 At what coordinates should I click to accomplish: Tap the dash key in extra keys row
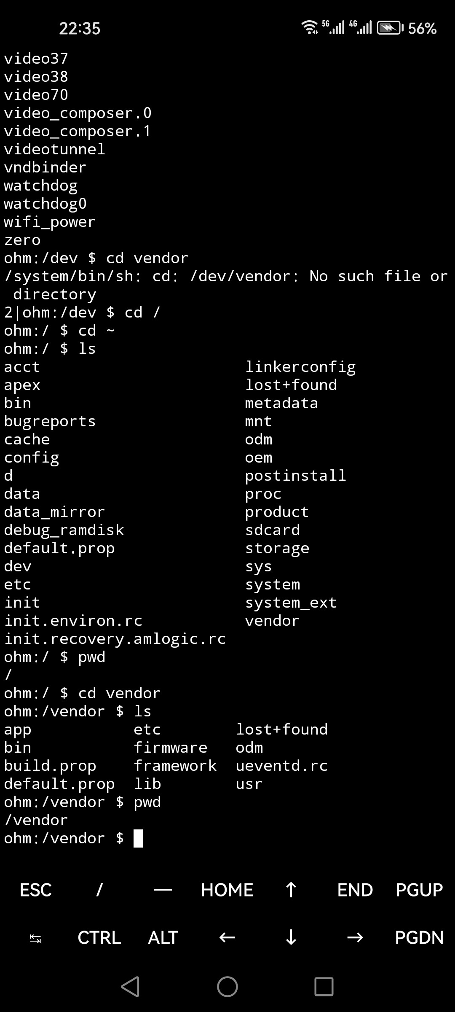(x=163, y=890)
